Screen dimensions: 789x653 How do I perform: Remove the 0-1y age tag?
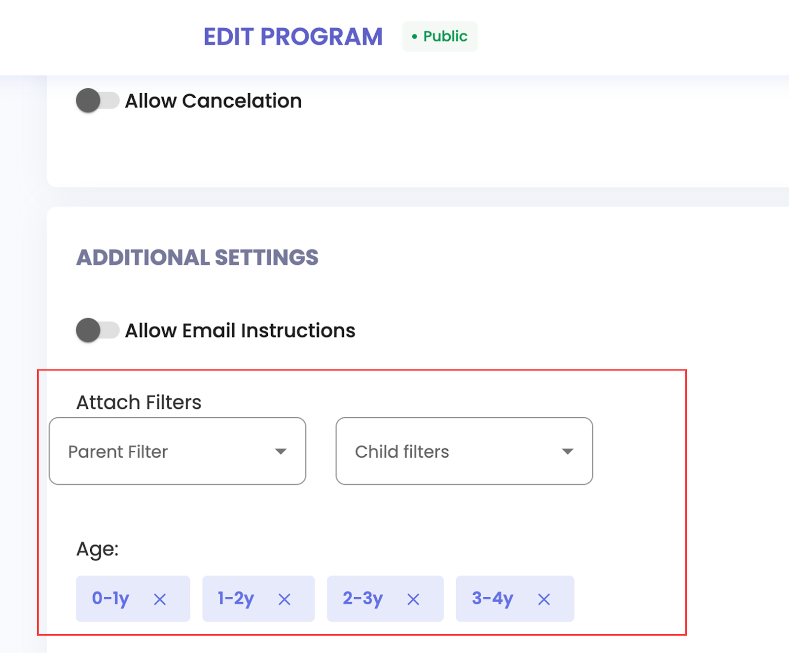pos(160,599)
